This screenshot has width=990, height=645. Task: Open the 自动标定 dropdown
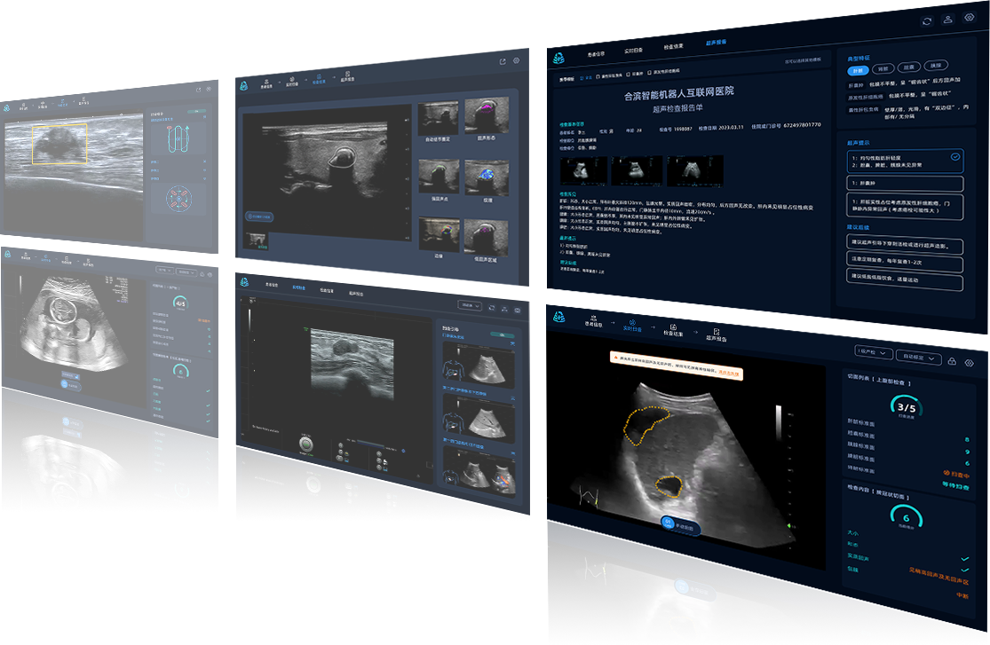[918, 358]
